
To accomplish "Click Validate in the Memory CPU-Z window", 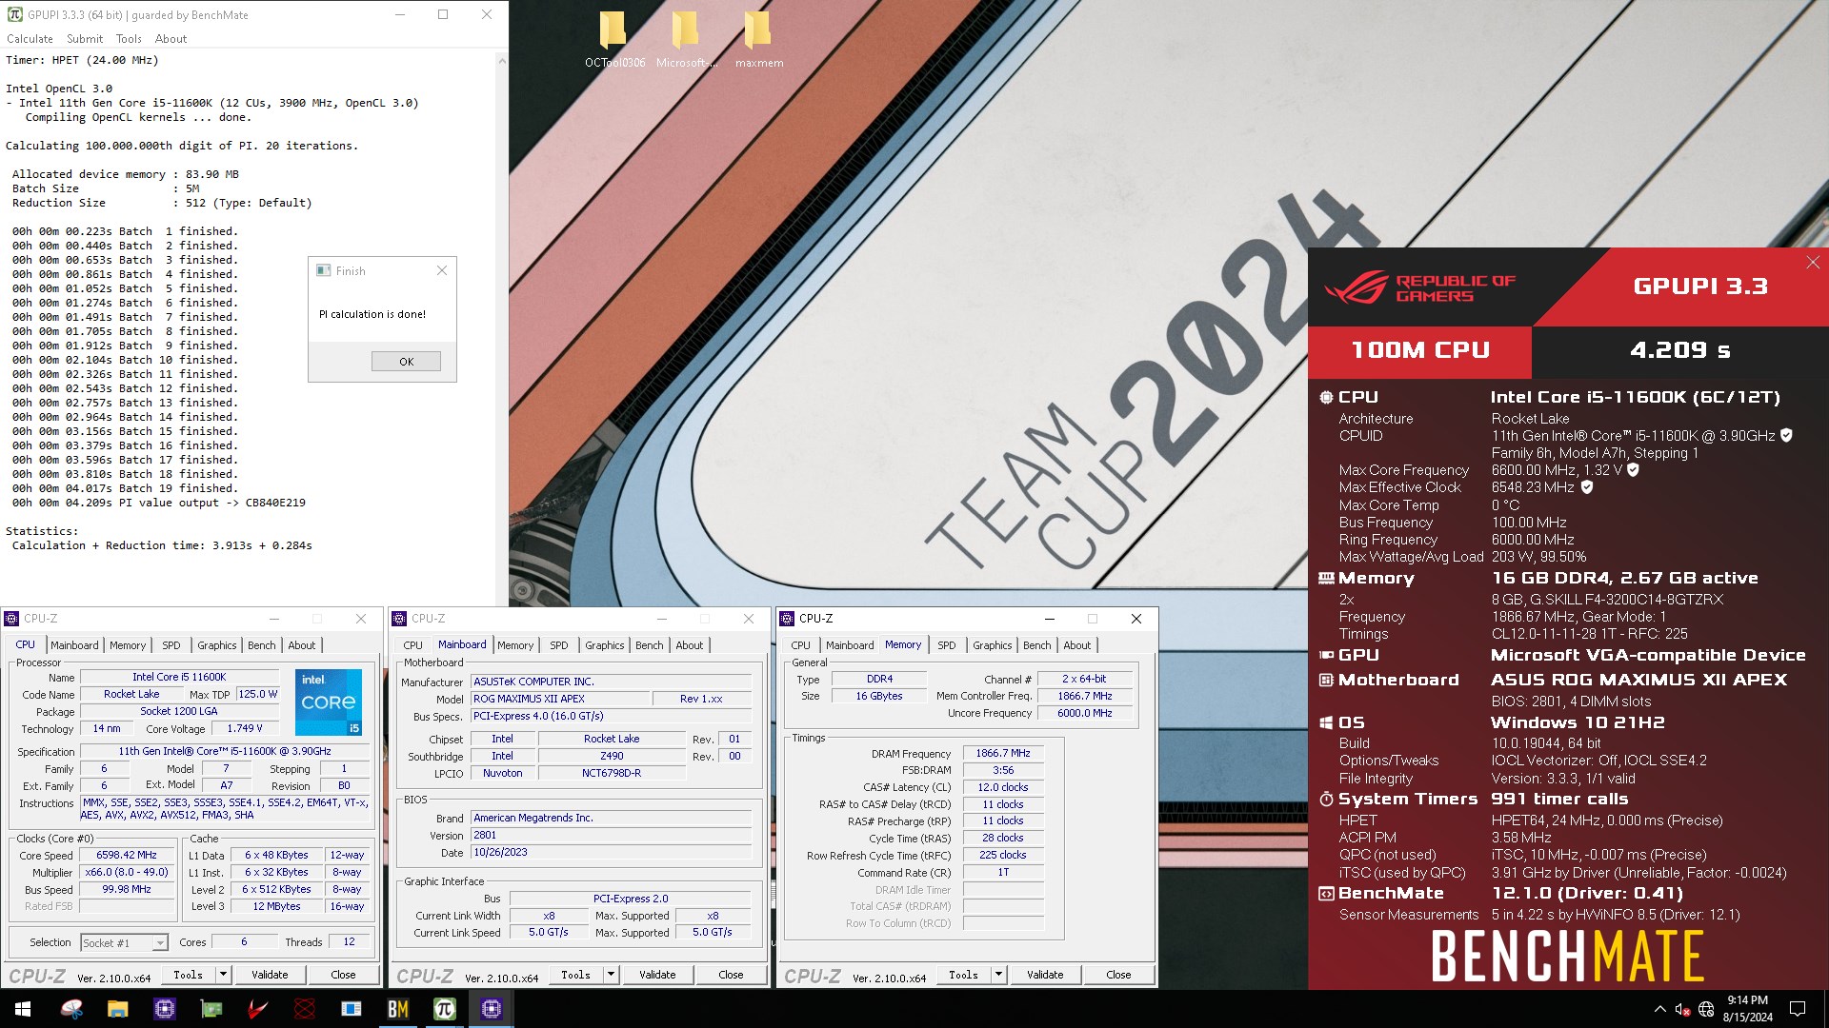I will [1045, 974].
